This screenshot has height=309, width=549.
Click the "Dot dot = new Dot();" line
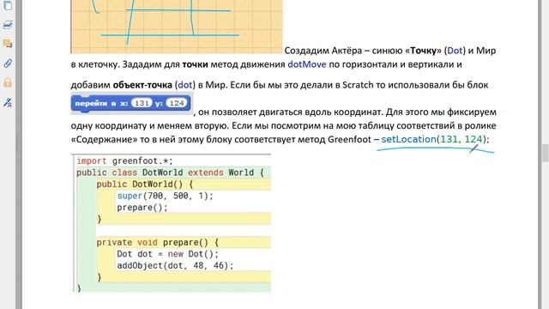(167, 254)
